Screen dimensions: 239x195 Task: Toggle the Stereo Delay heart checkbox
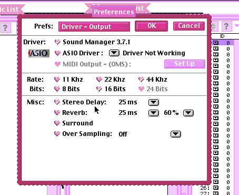pyautogui.click(x=57, y=102)
